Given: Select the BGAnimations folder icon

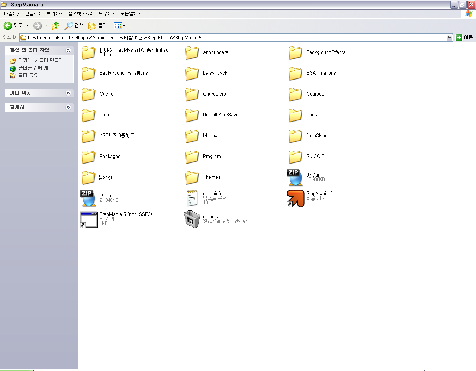Looking at the screenshot, I should tap(295, 73).
